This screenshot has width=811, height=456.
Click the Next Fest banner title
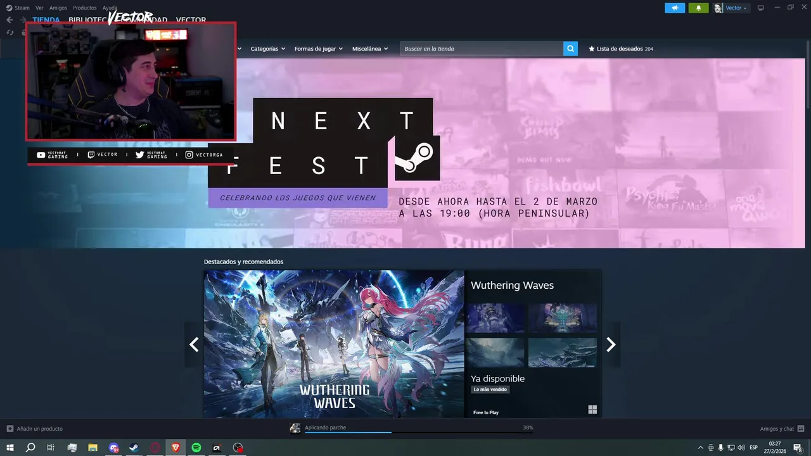(x=320, y=143)
